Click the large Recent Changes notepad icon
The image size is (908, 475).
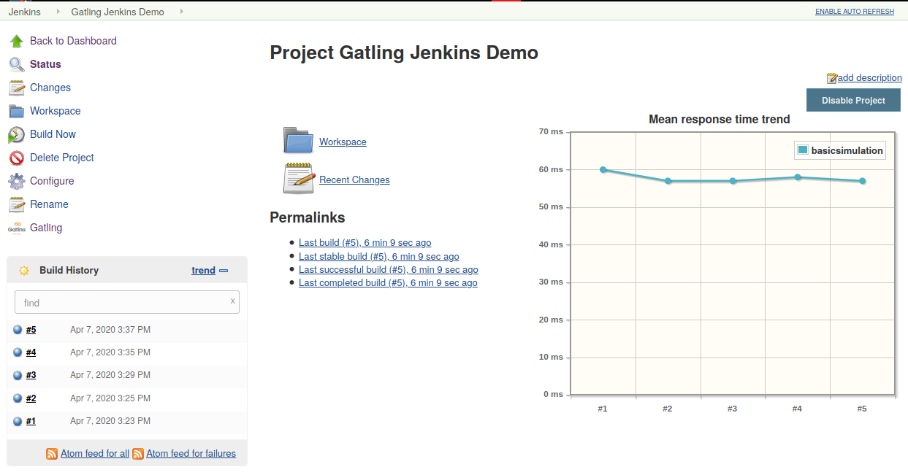coord(299,178)
